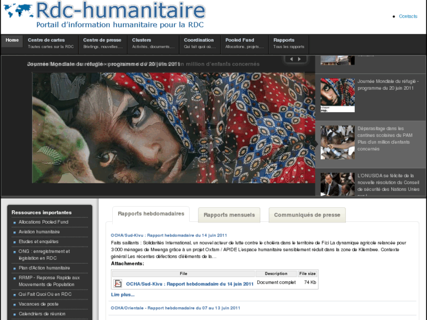This screenshot has height=320, width=427.
Task: Switch to Rapports mensuels tab
Action: pyautogui.click(x=229, y=215)
